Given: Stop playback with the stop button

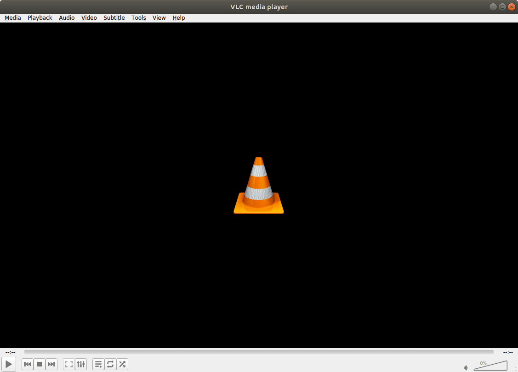Looking at the screenshot, I should pyautogui.click(x=40, y=365).
